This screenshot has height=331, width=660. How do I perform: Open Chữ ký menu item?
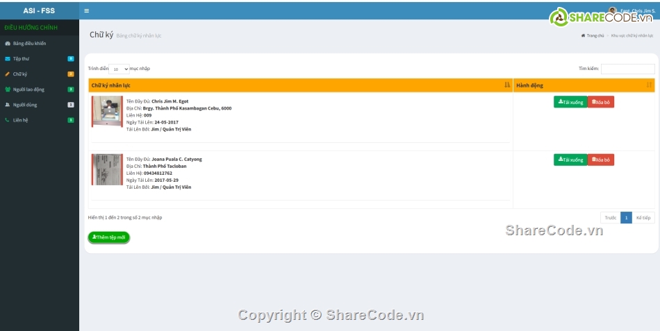coord(40,74)
